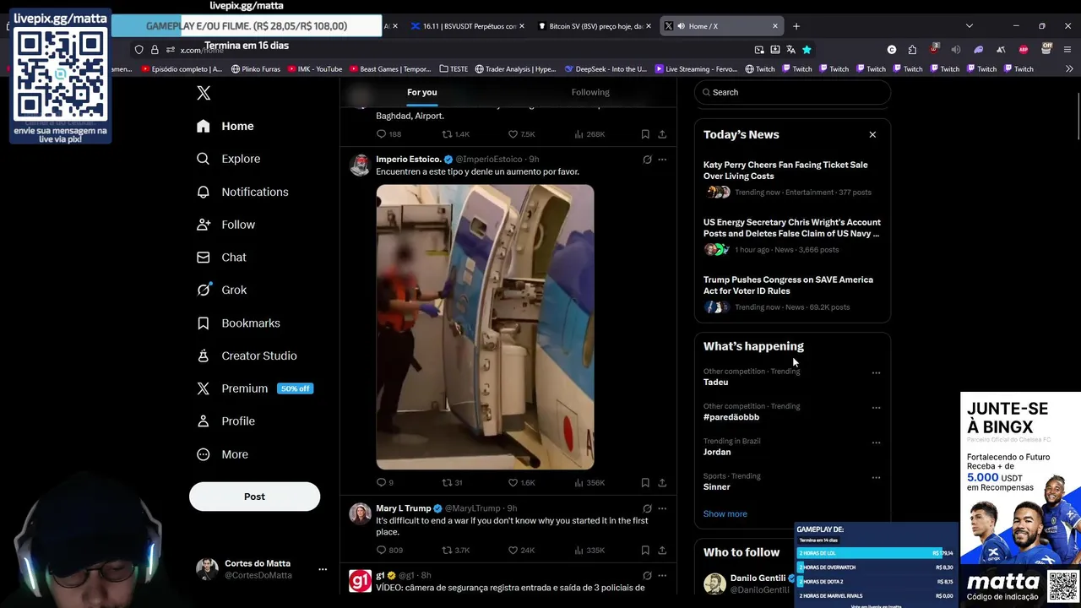
Task: Open Live Streaming - Fervo bookmark
Action: [697, 69]
